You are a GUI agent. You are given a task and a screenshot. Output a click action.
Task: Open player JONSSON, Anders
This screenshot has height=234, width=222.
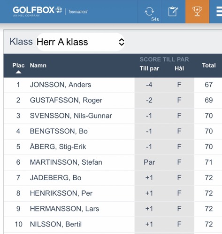(61, 85)
